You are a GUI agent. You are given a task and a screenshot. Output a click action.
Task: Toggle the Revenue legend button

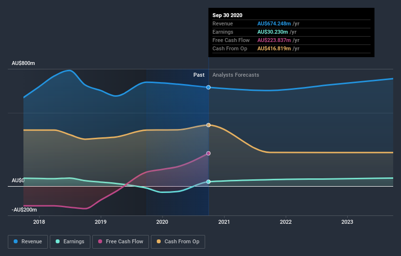coord(28,242)
